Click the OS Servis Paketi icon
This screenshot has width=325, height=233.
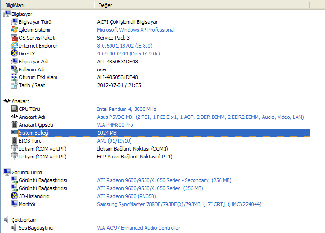pos(14,37)
